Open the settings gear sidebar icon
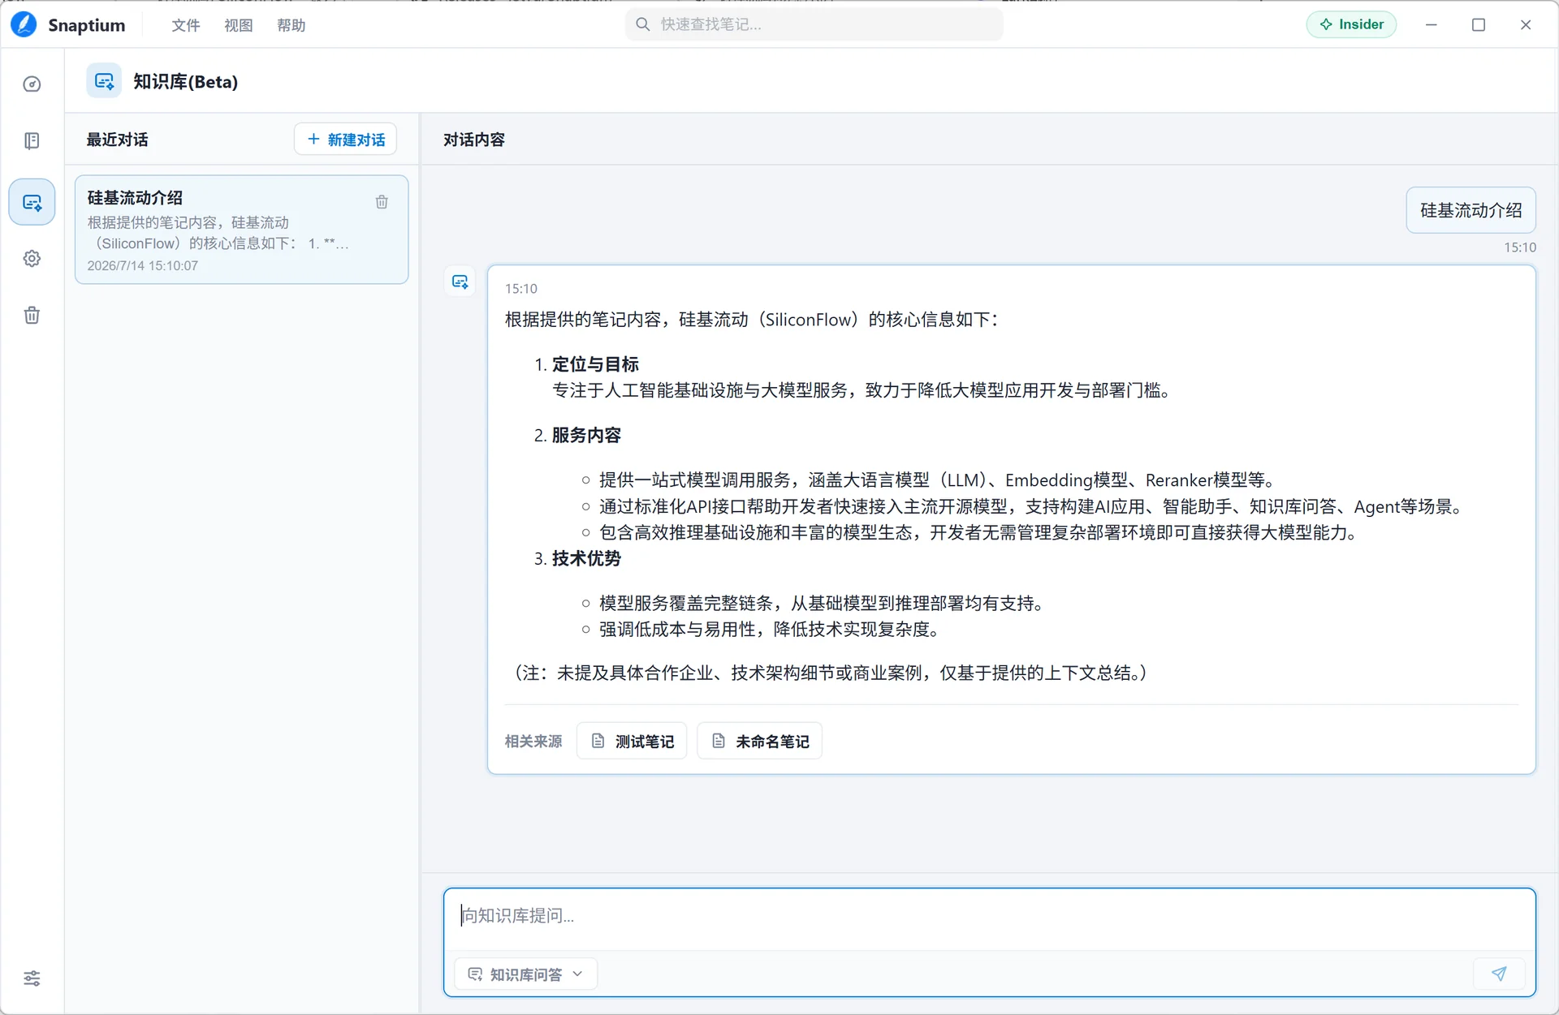1559x1015 pixels. click(x=32, y=259)
